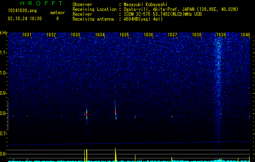Viewport: 255px width, 162px height.
Task: Click the broadband noise column near 1639
Action: click(218, 88)
